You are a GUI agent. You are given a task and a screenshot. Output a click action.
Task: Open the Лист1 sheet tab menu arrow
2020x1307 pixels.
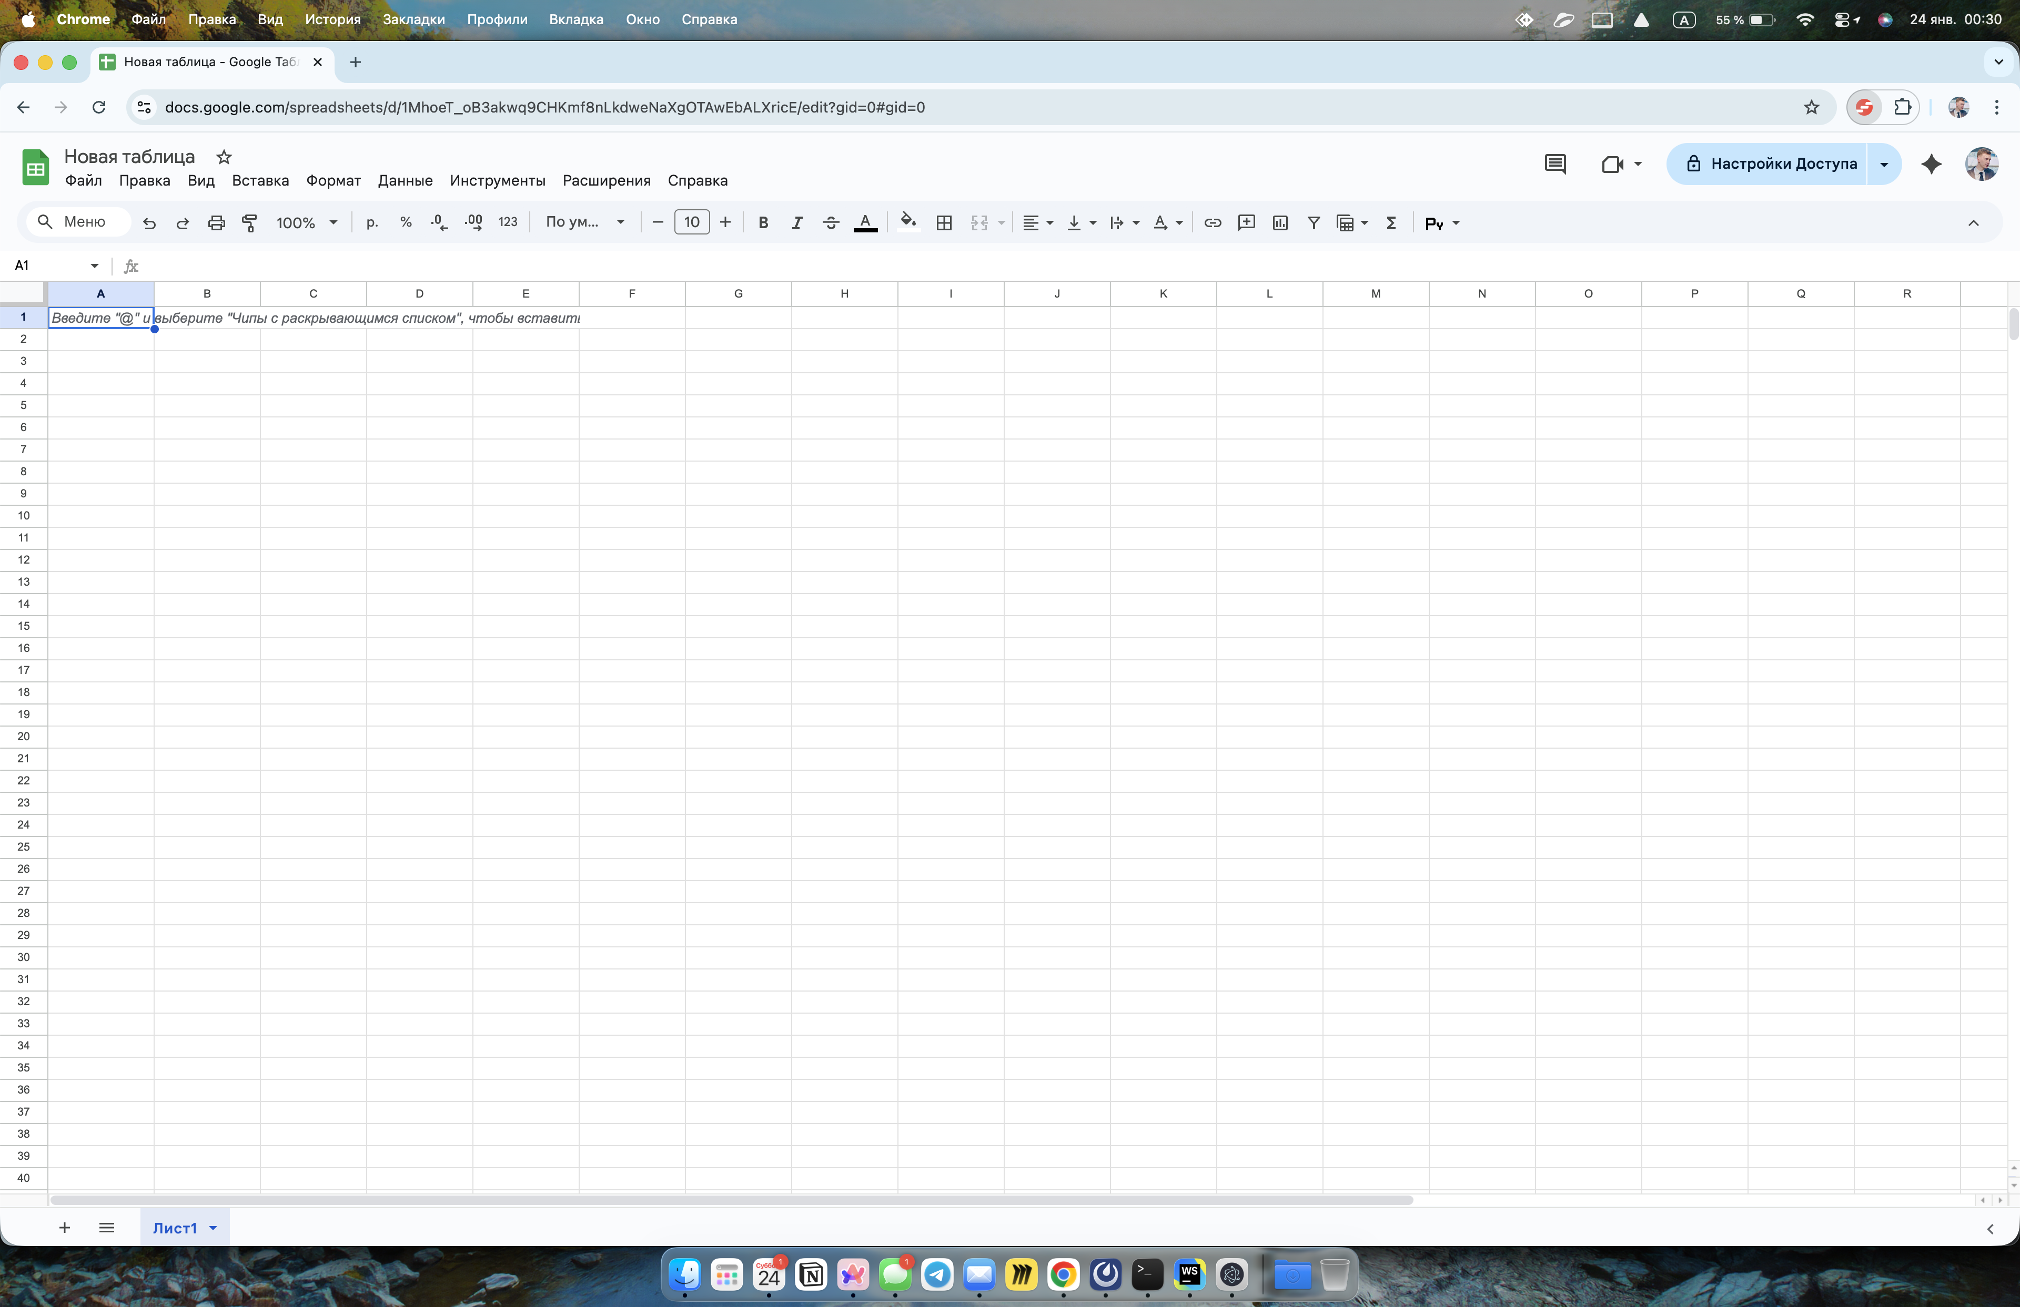click(213, 1228)
